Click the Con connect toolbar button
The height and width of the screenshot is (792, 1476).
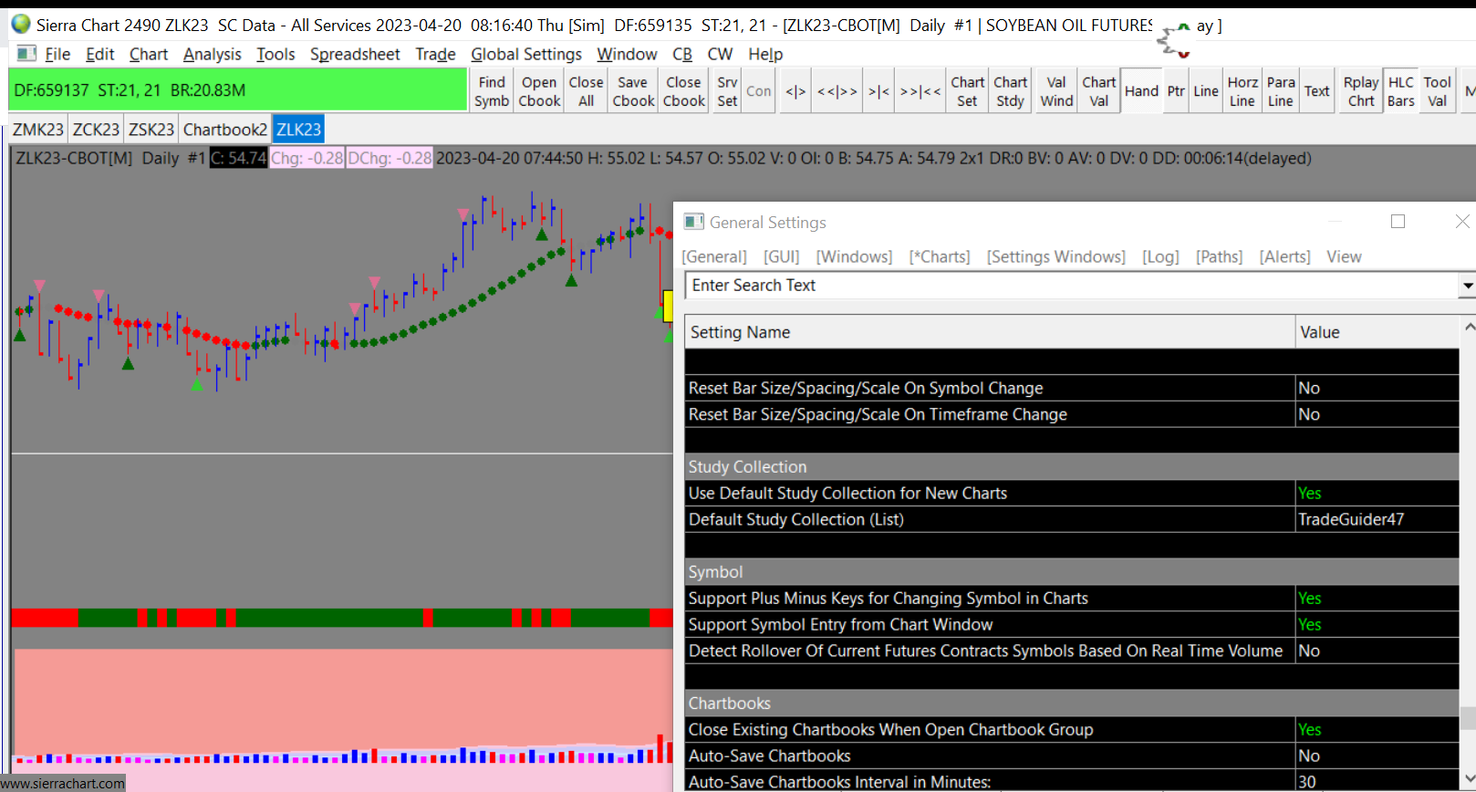tap(759, 91)
